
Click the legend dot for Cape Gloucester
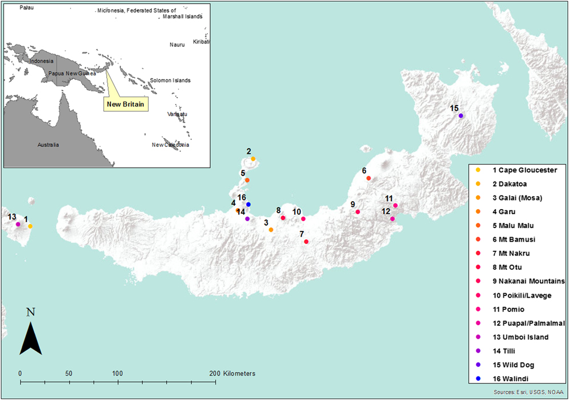point(478,170)
